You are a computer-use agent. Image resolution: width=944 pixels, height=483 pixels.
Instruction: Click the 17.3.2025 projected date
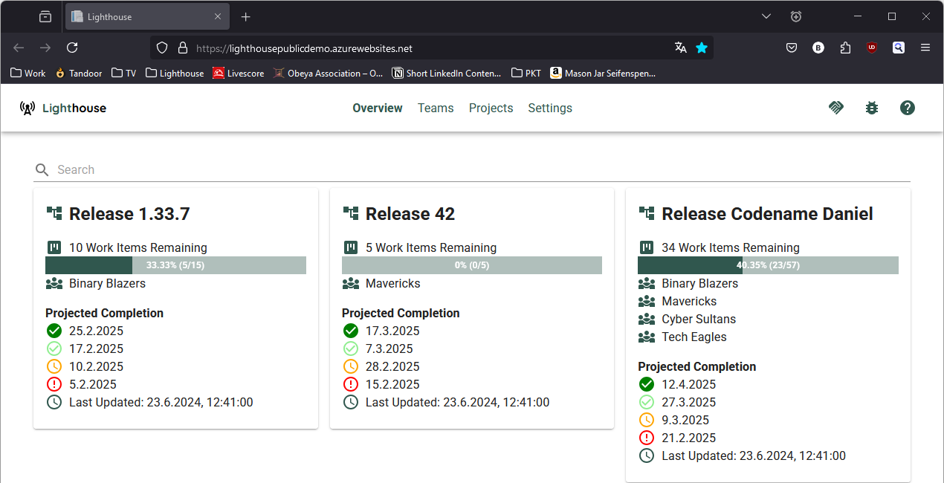point(392,331)
